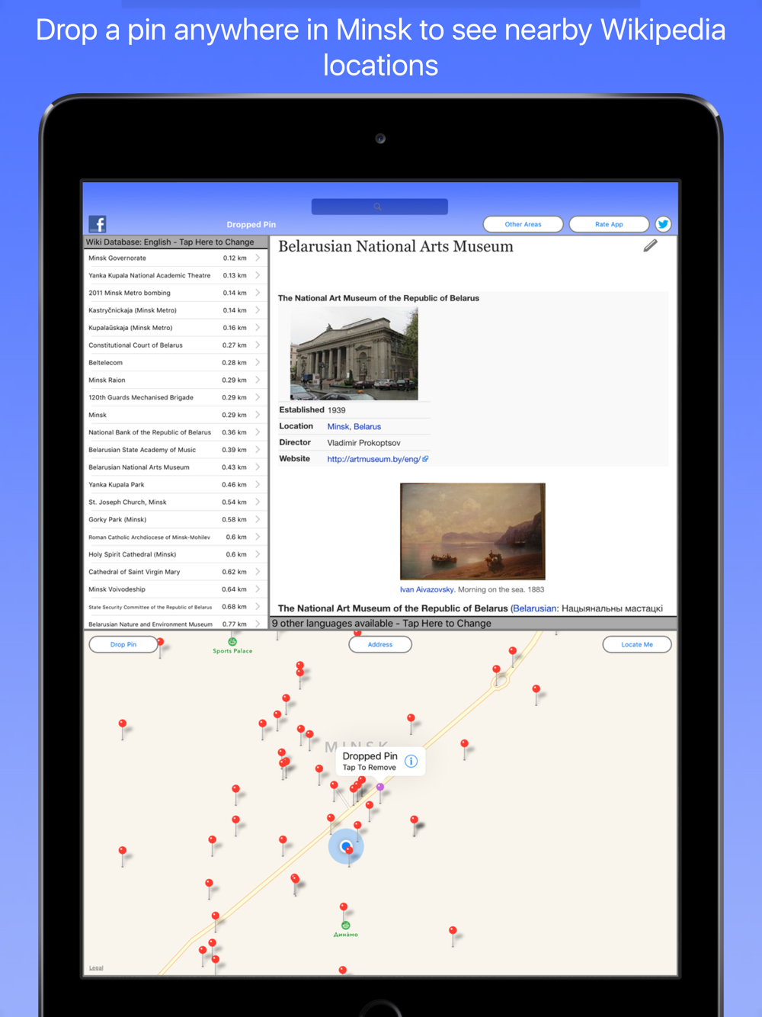Screen dimensions: 762x1017
Task: Tap the Dropped Pin callout title
Action: click(370, 756)
